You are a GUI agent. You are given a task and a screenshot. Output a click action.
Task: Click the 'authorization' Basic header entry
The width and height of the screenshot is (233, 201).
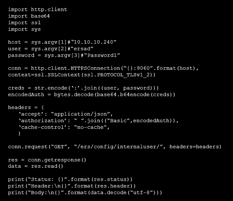coord(98,121)
